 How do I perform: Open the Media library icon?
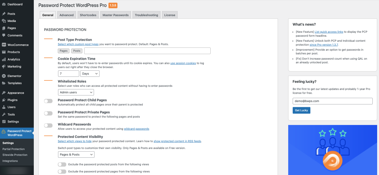point(4,21)
